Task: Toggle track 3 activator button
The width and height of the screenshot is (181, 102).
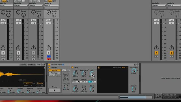Action: coord(18,53)
